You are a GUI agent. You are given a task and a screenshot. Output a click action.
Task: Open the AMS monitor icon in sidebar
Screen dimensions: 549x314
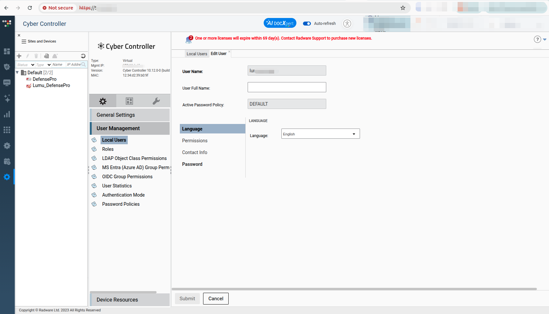click(x=7, y=82)
